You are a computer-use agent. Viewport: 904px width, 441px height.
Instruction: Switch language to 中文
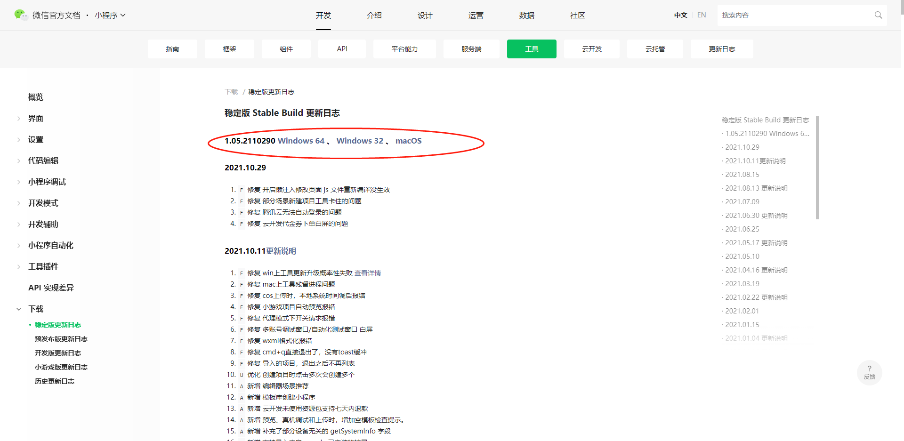click(680, 15)
